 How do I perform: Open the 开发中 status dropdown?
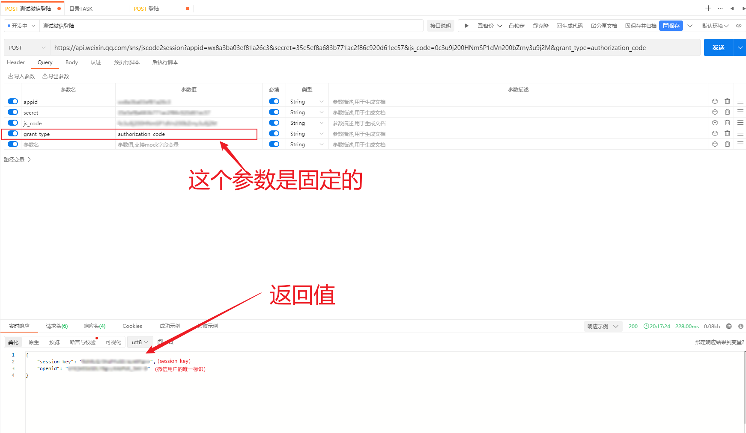click(x=21, y=26)
